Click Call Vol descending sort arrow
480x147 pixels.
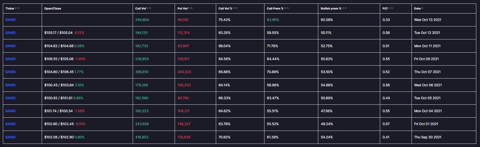148,8
